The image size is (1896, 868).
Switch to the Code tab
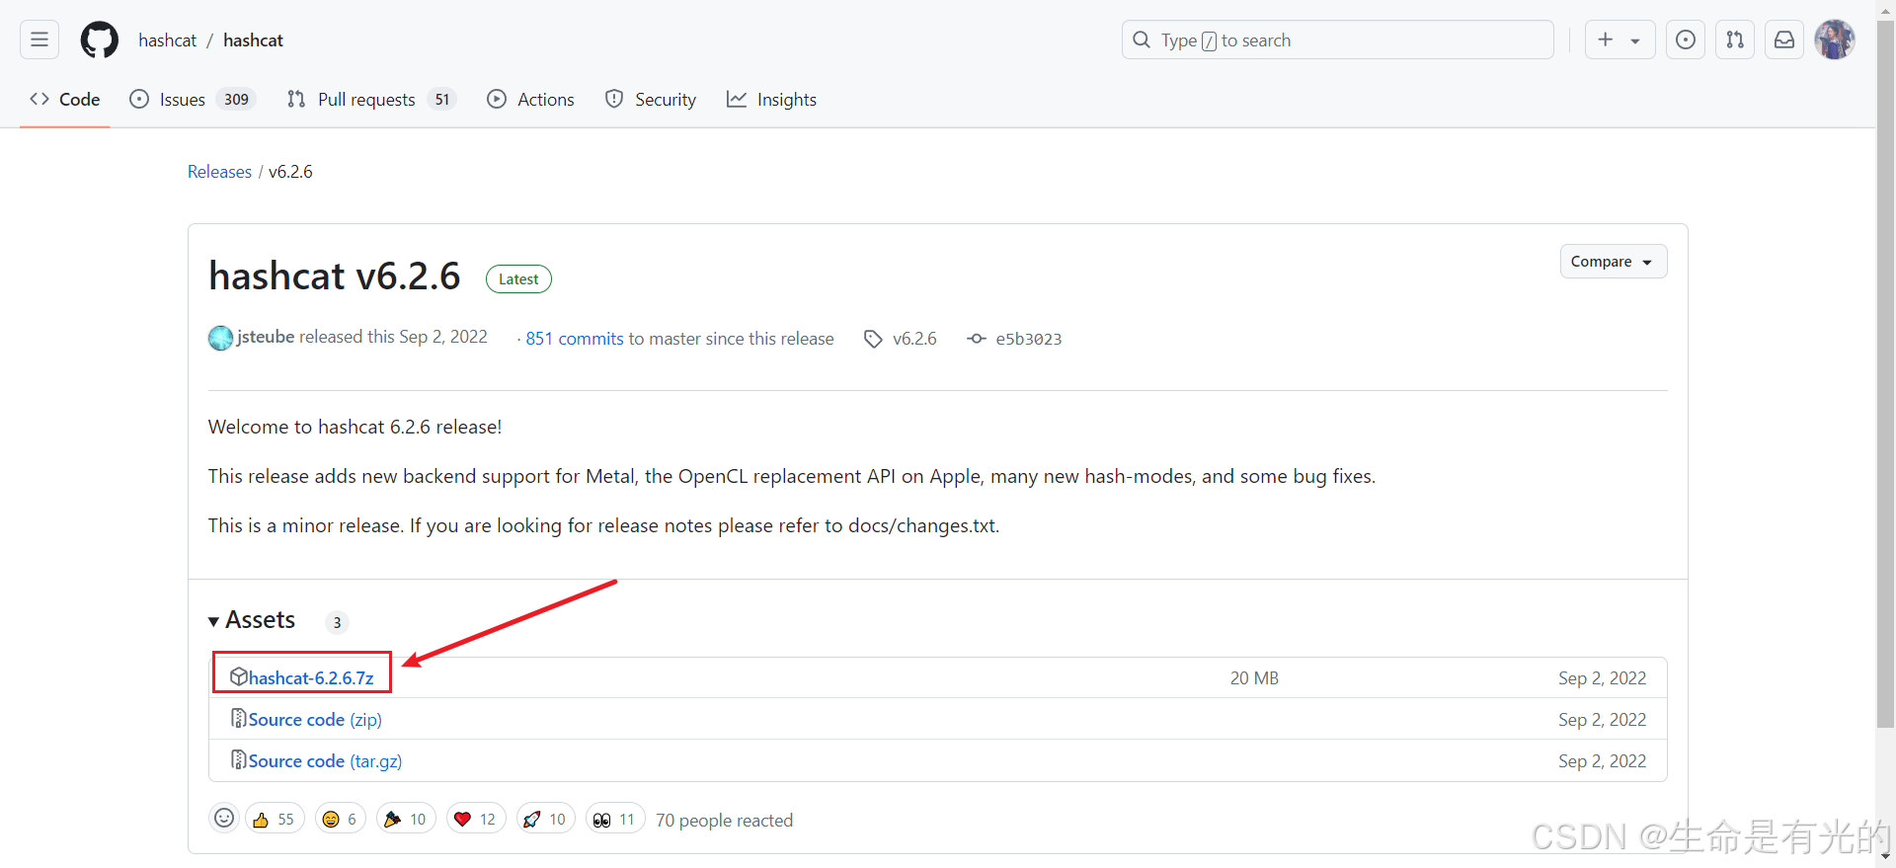click(65, 99)
